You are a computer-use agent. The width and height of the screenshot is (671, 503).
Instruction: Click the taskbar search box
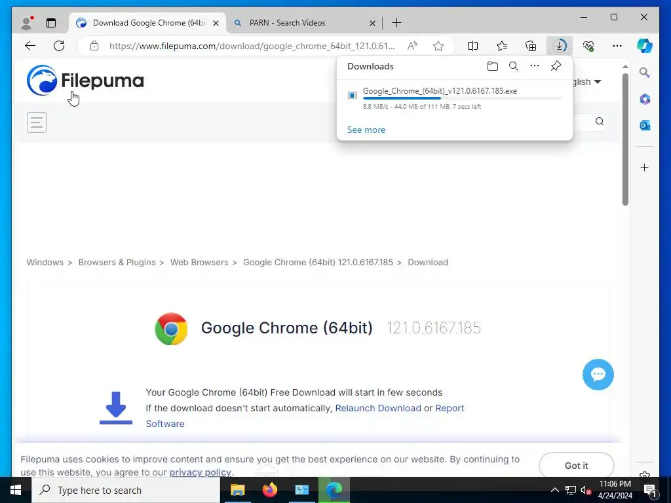click(x=126, y=490)
